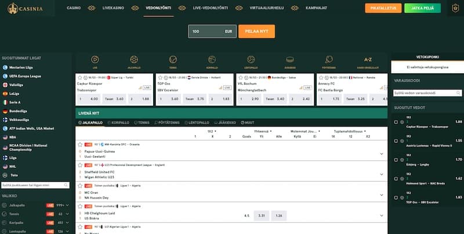The image size is (464, 234).
Task: Open Mestarien Liiga league globe icon
Action: [5, 67]
